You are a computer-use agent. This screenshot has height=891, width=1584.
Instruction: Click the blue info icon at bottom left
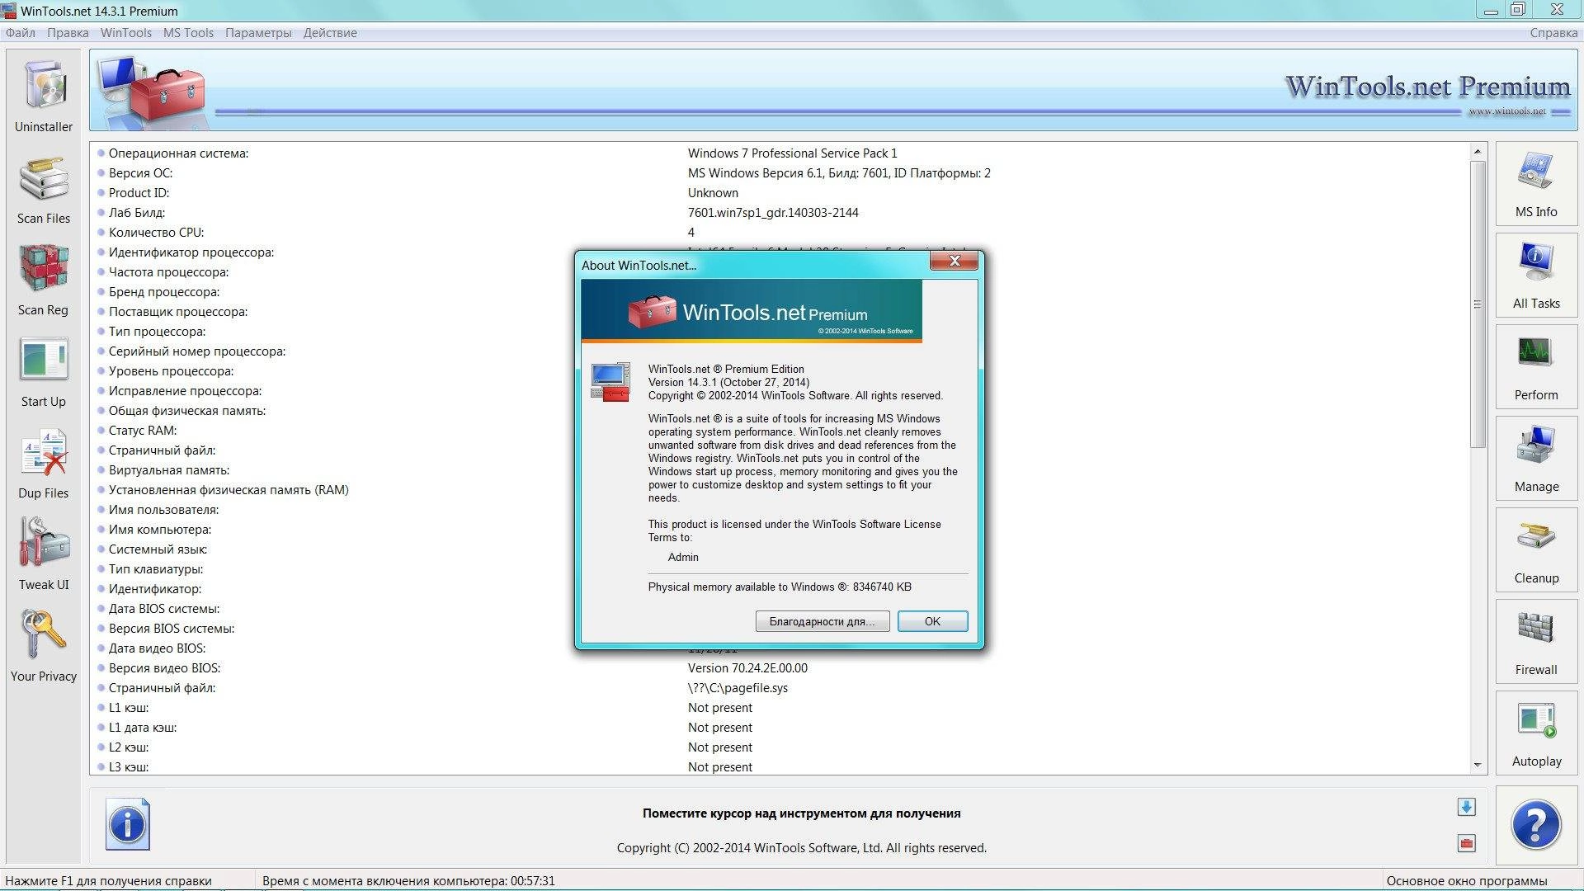pyautogui.click(x=128, y=824)
